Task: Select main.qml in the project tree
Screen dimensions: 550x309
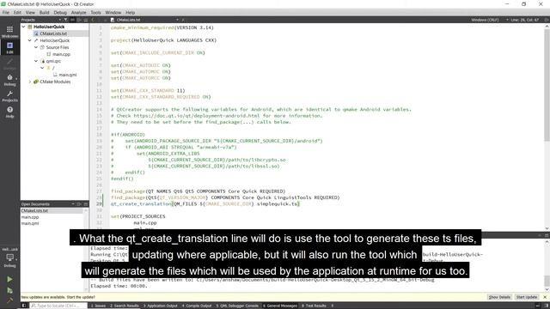Action: click(68, 75)
